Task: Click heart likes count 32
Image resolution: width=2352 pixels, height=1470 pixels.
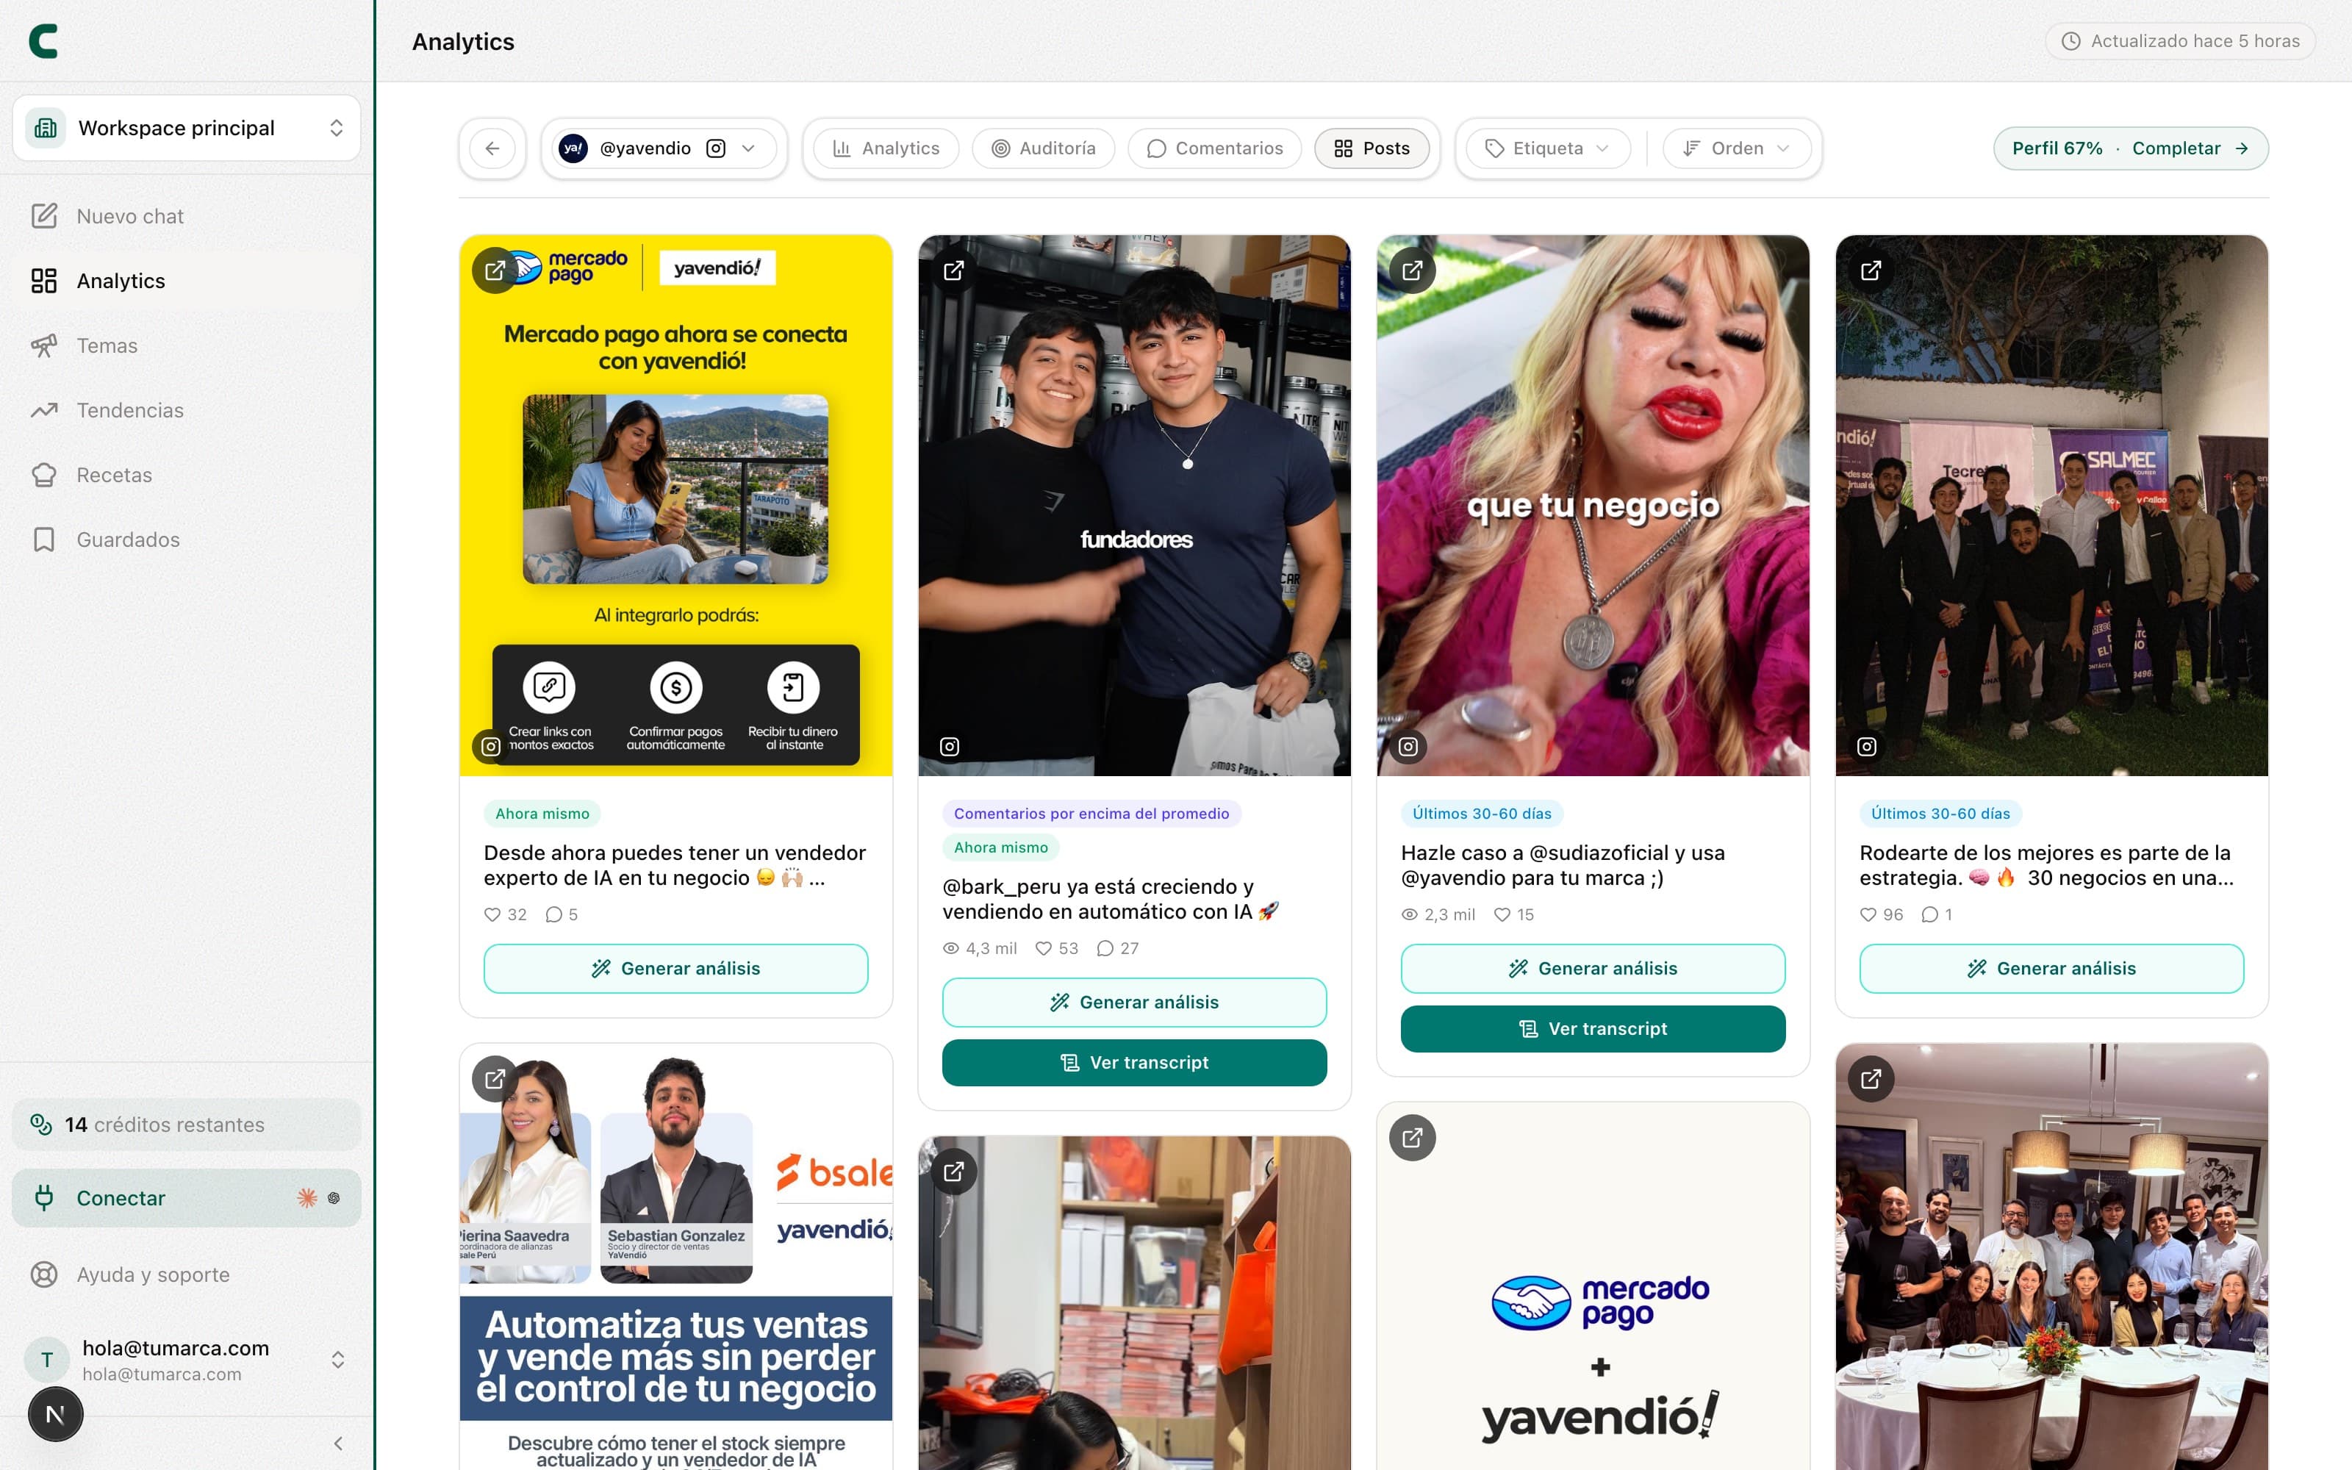Action: click(506, 915)
